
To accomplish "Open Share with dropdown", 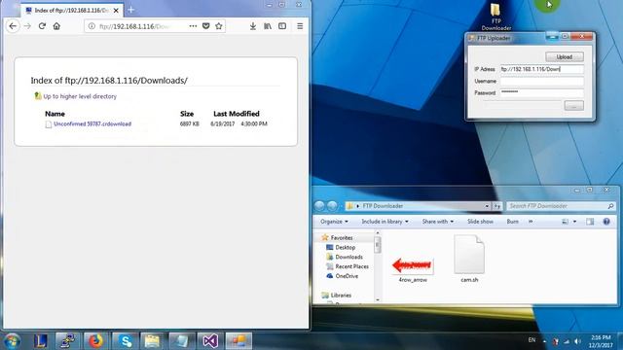I will point(437,222).
